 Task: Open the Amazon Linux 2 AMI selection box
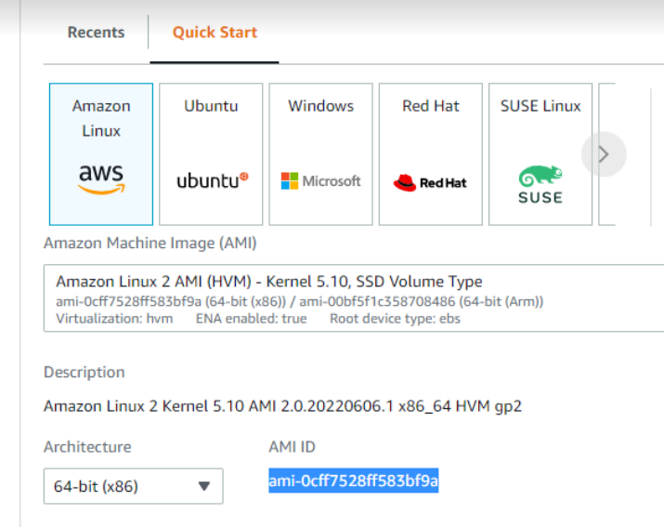point(354,298)
